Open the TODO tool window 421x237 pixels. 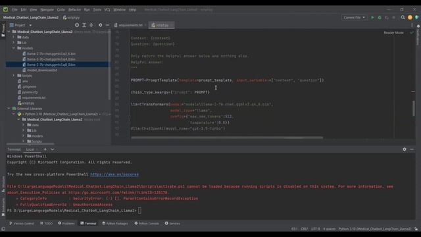(x=46, y=223)
